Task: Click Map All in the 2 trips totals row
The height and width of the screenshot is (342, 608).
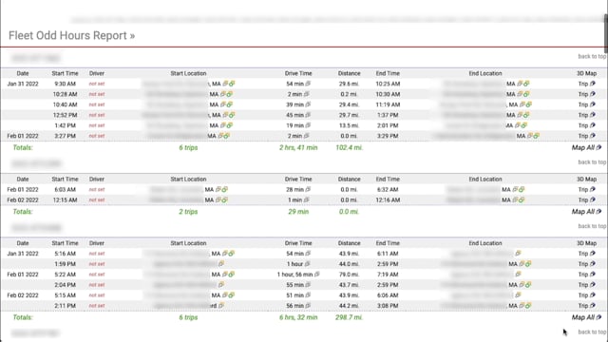Action: [586, 212]
